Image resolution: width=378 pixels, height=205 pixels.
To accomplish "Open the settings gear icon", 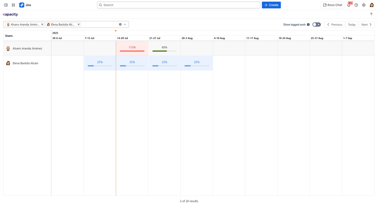I will click(364, 5).
